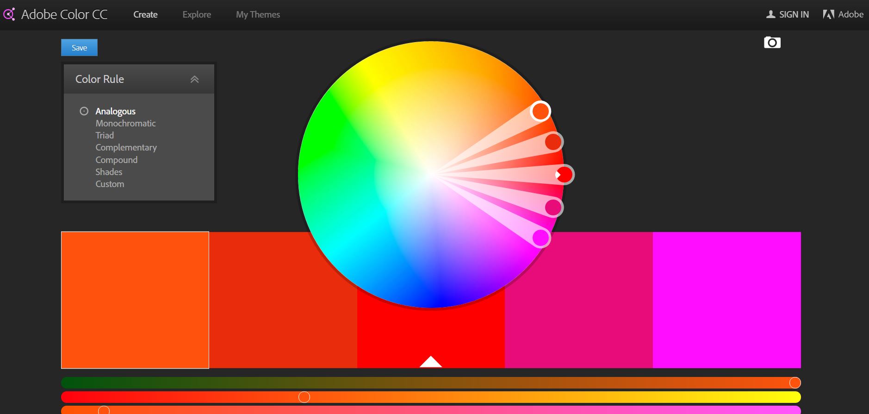Screen dimensions: 869x414
Task: Switch to My Themes tab
Action: pyautogui.click(x=258, y=14)
